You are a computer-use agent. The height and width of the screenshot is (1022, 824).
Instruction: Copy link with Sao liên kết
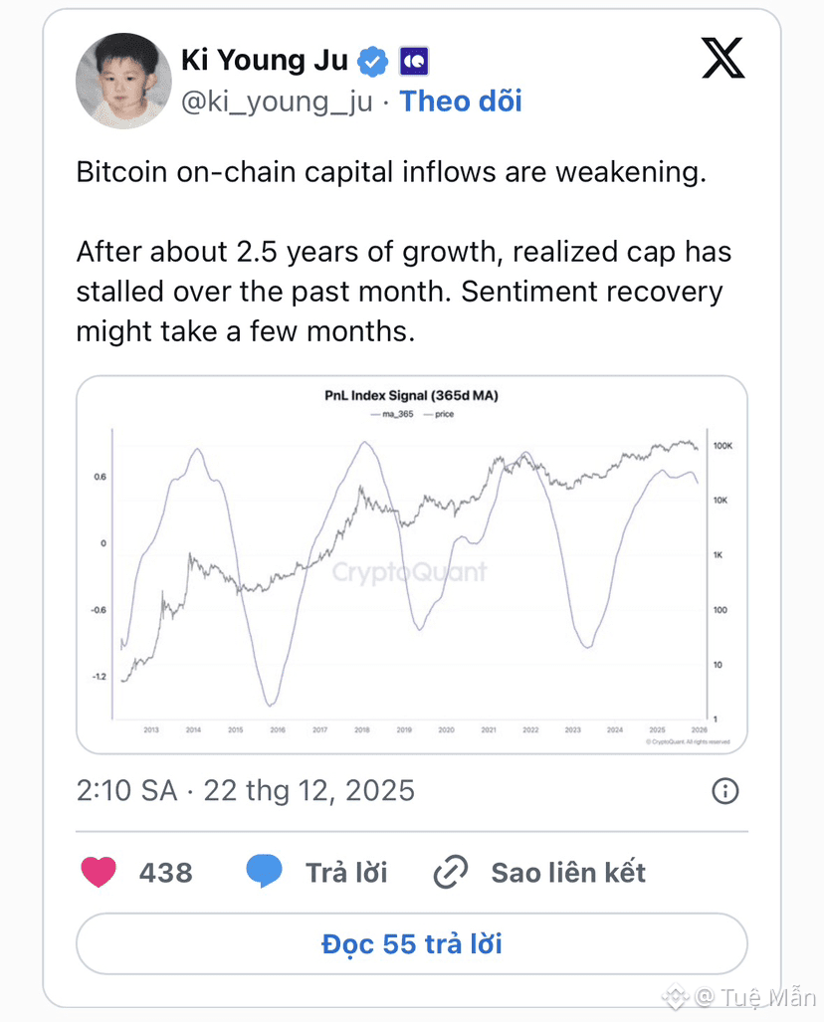pyautogui.click(x=568, y=873)
